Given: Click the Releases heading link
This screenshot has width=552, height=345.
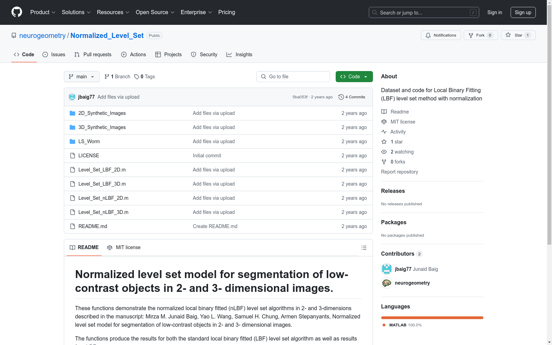Looking at the screenshot, I should [393, 191].
